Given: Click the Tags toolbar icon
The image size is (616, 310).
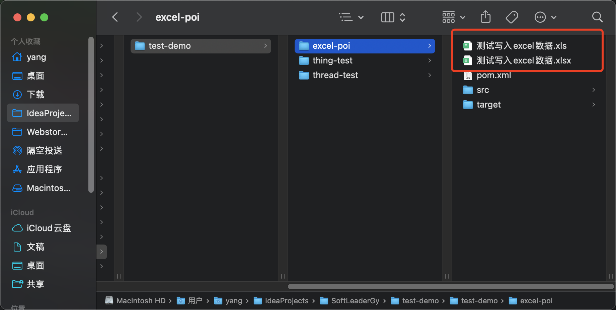Looking at the screenshot, I should (512, 17).
